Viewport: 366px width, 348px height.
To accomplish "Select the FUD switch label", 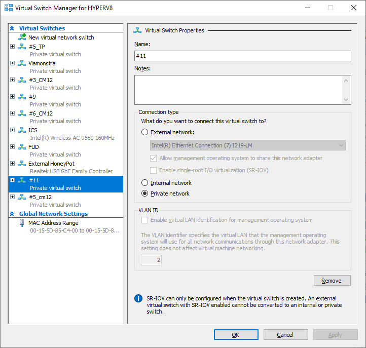I will (x=33, y=147).
